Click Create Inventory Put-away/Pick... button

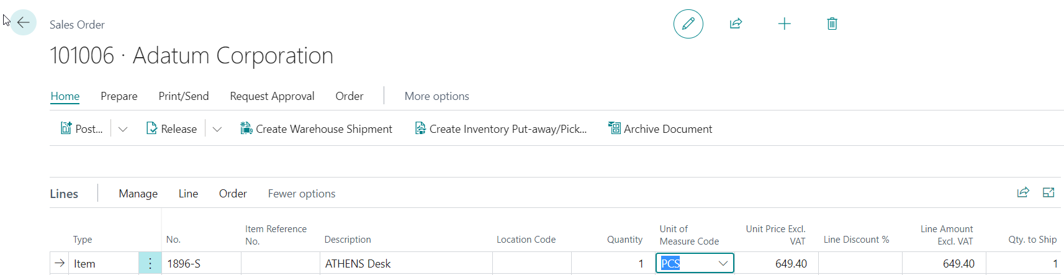pos(501,128)
